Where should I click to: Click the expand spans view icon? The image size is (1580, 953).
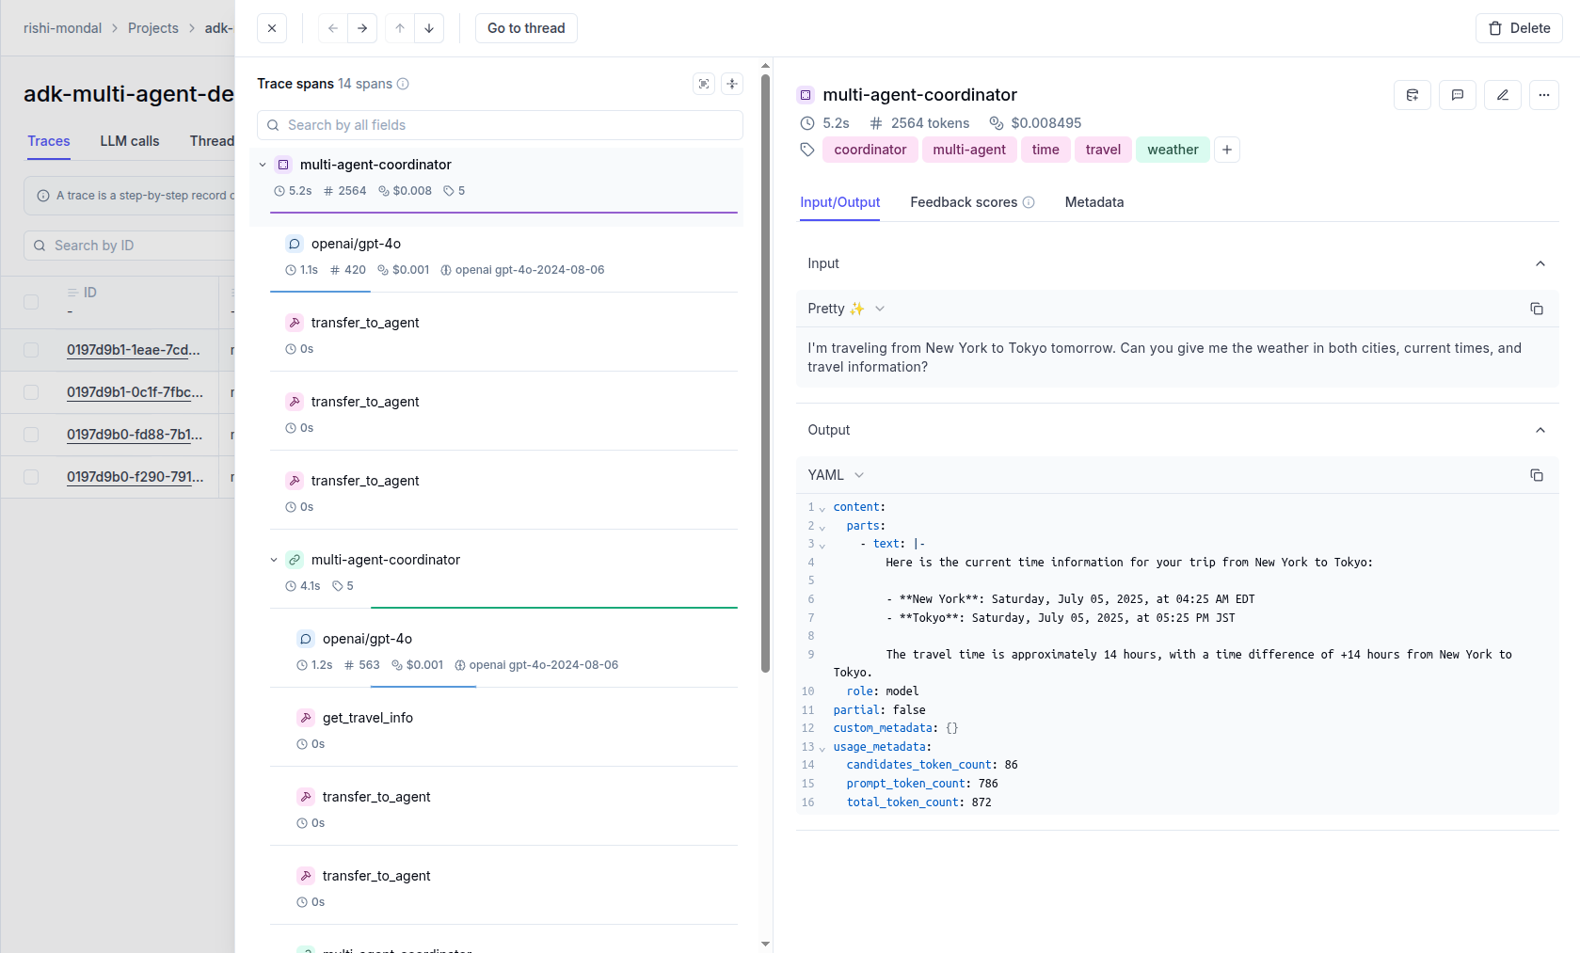[703, 84]
